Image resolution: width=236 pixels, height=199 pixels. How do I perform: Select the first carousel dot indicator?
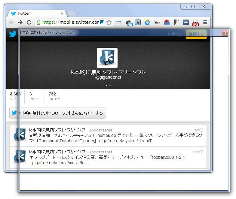[106, 85]
